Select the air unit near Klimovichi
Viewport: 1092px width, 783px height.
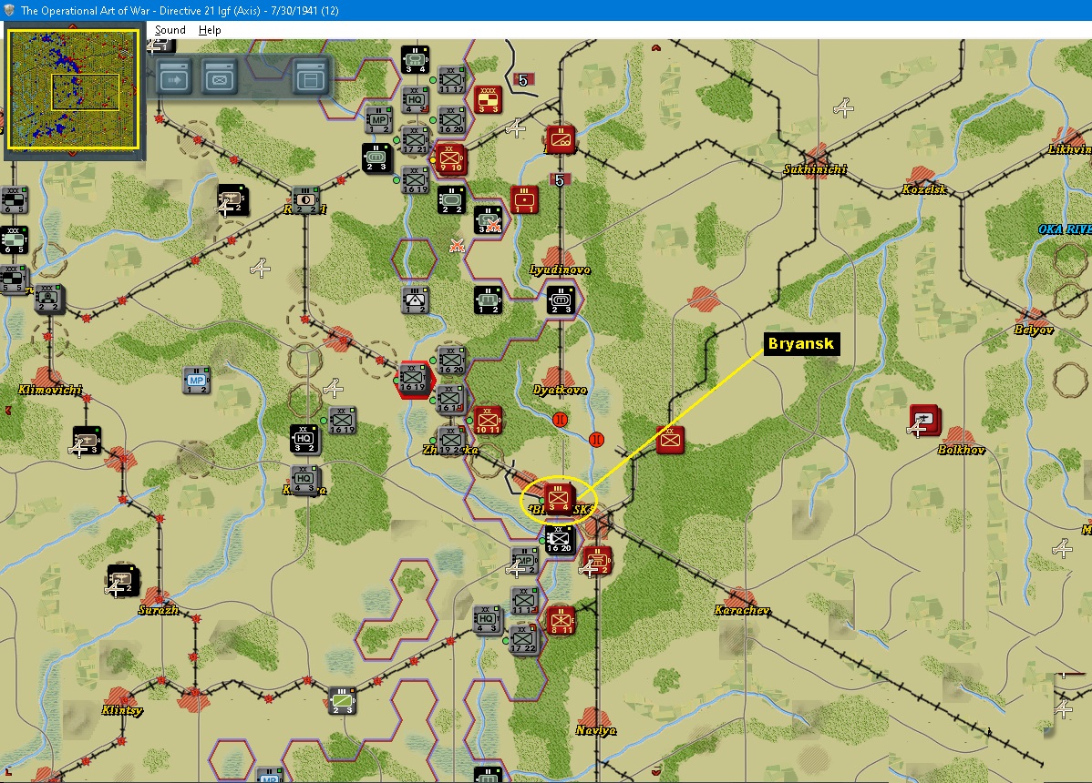88,441
